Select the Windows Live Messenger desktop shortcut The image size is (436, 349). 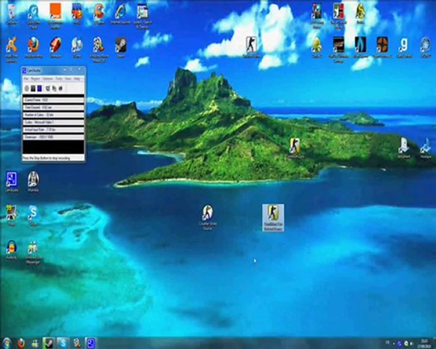point(33,252)
